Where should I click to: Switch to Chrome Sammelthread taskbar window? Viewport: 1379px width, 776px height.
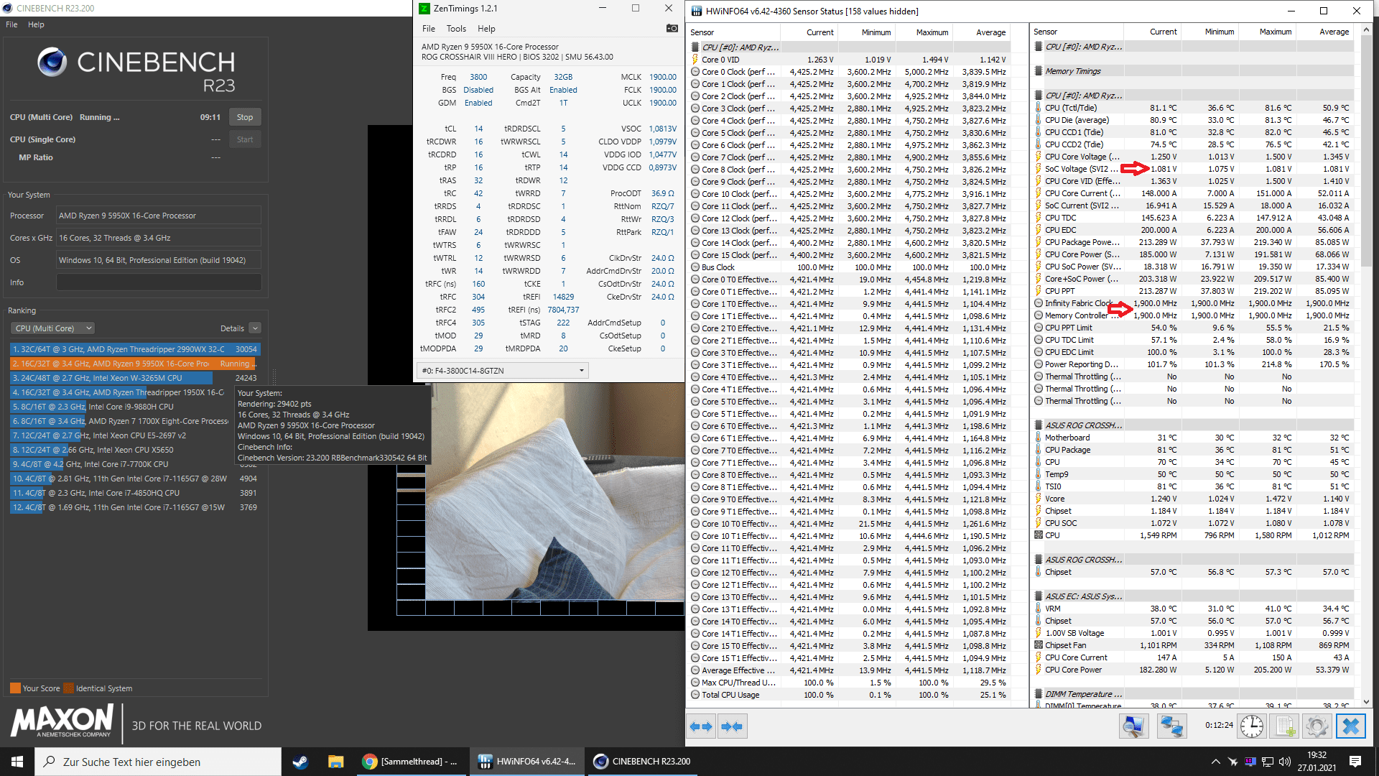coord(412,762)
